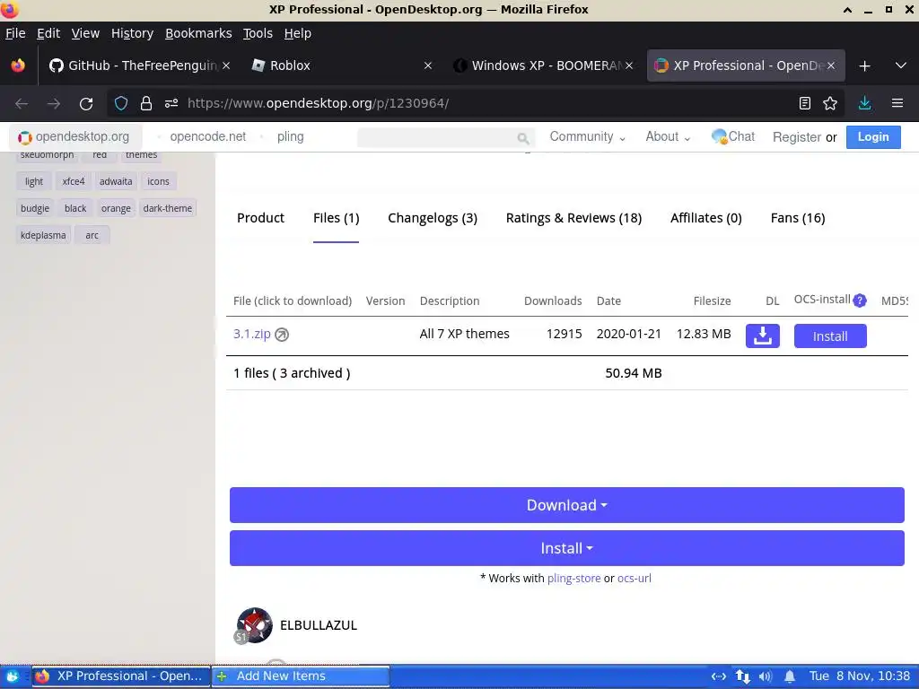Expand the list all tabs chevron

pyautogui.click(x=901, y=65)
